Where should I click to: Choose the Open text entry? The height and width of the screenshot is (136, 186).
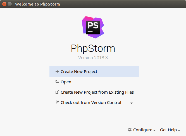point(66,82)
